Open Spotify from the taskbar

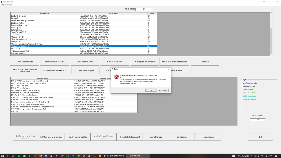(19, 156)
